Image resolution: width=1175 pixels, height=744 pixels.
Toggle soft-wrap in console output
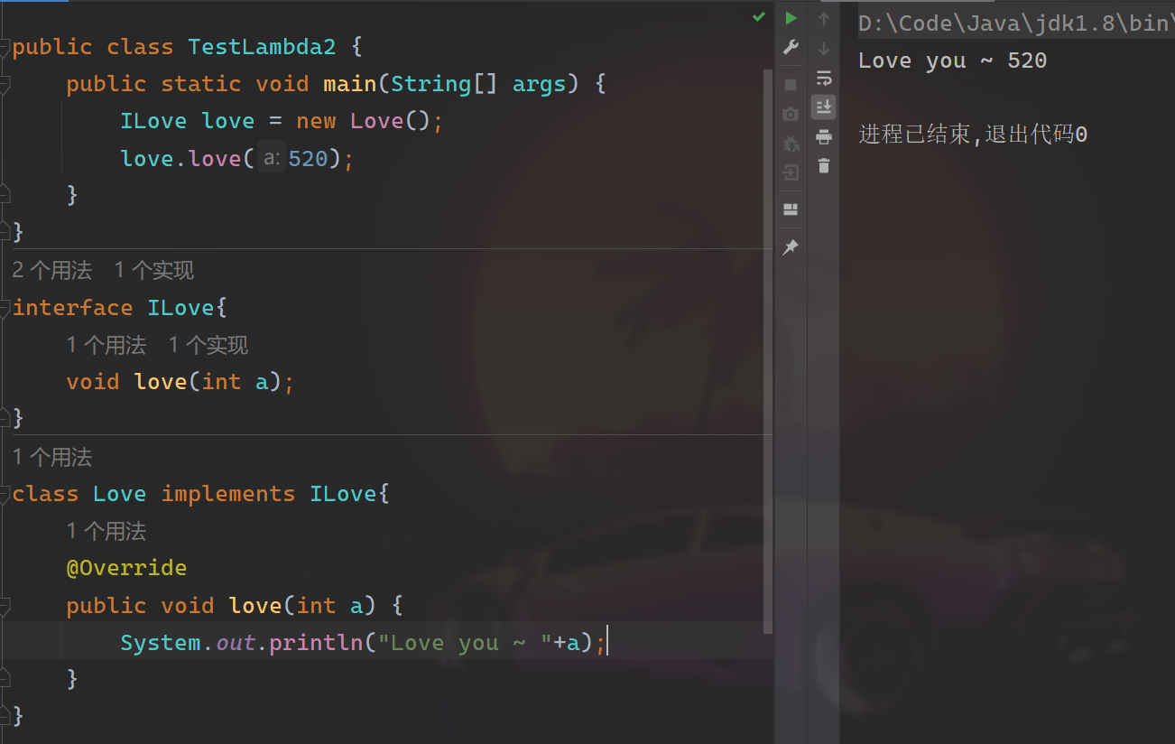(823, 78)
